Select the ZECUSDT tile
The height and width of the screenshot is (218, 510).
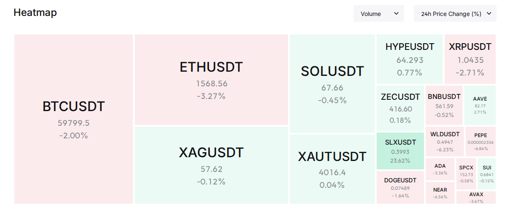click(400, 108)
